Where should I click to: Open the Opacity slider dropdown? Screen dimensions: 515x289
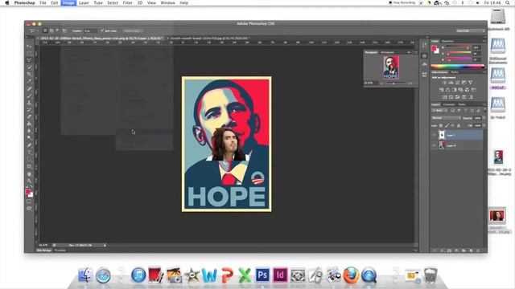click(x=484, y=118)
